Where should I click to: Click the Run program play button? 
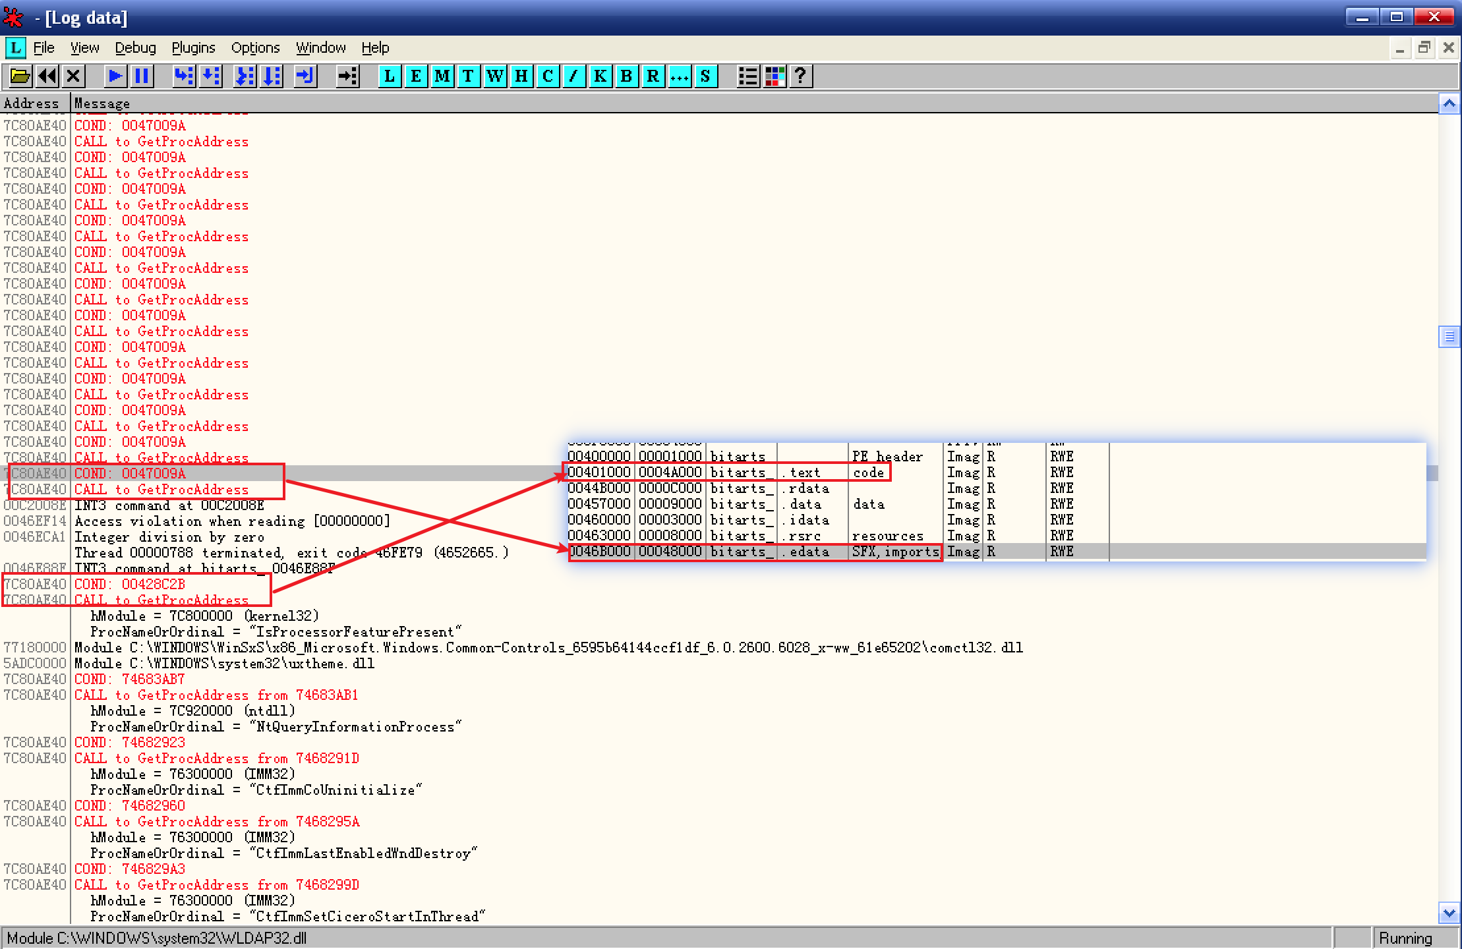[115, 76]
